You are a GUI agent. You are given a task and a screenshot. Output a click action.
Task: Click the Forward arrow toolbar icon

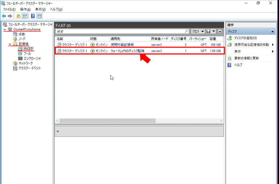10,16
